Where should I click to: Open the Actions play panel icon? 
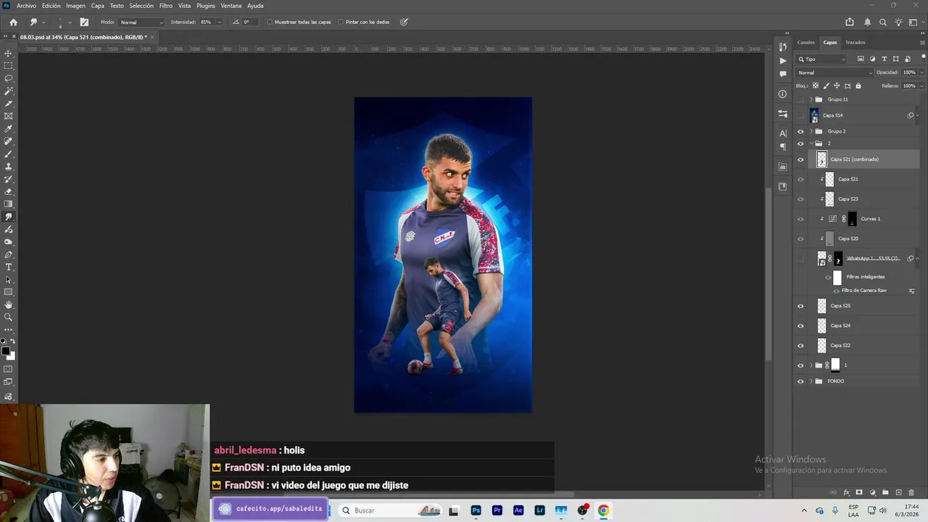click(782, 61)
